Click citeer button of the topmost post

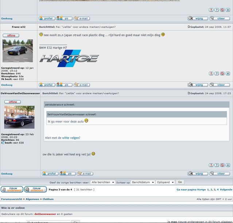pos(220,19)
